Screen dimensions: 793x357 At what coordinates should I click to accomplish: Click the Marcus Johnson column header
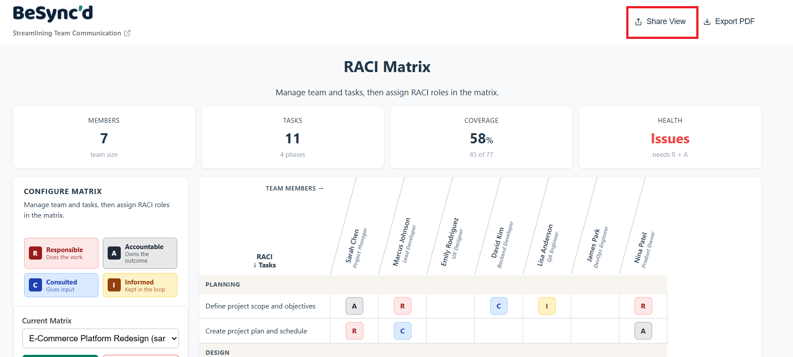[404, 242]
